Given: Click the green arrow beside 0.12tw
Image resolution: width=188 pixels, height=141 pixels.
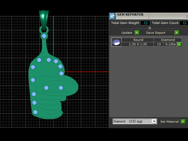Looking at the screenshot, I should tap(179, 44).
